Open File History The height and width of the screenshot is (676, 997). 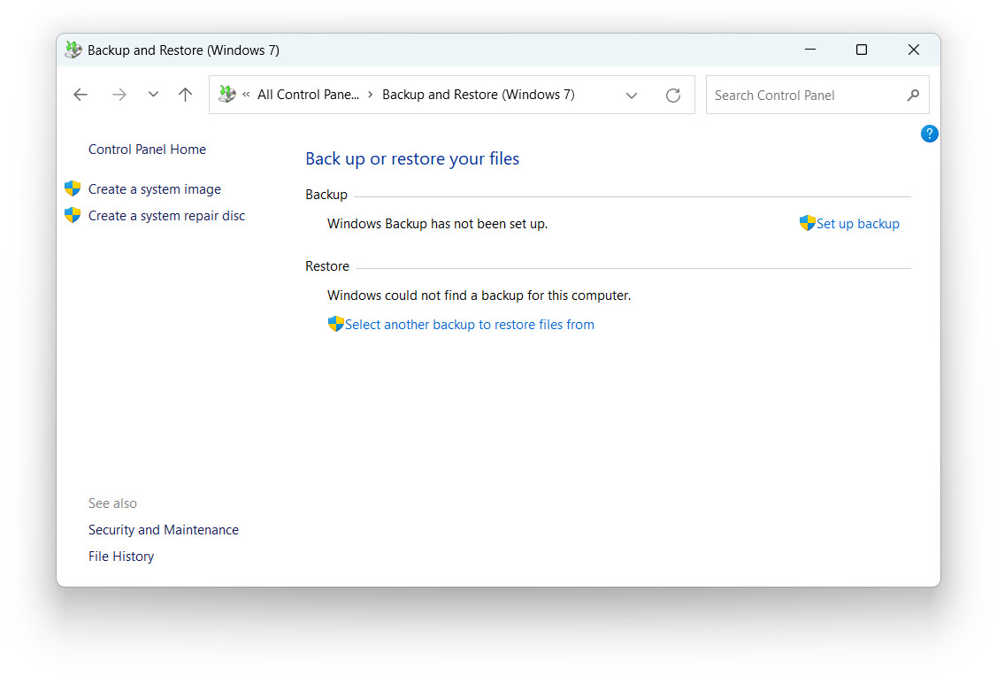(121, 557)
